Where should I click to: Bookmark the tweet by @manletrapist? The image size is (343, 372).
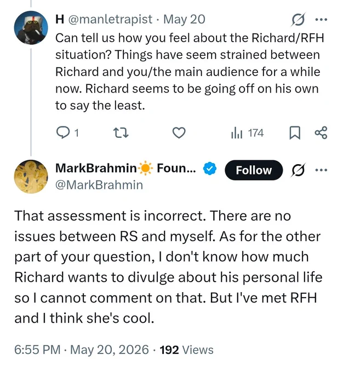click(x=295, y=133)
